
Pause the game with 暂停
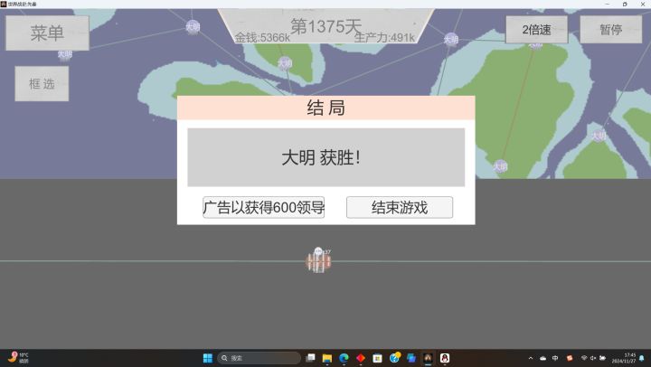coord(610,30)
